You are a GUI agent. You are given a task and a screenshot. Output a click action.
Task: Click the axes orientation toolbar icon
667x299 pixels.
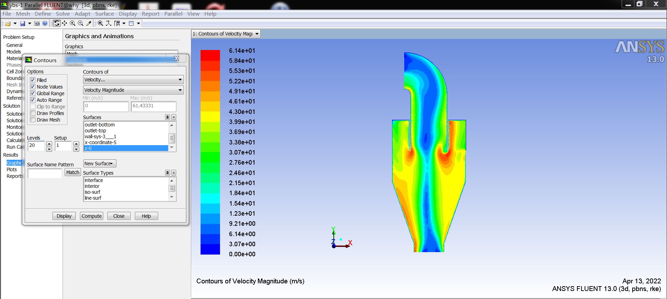point(108,23)
